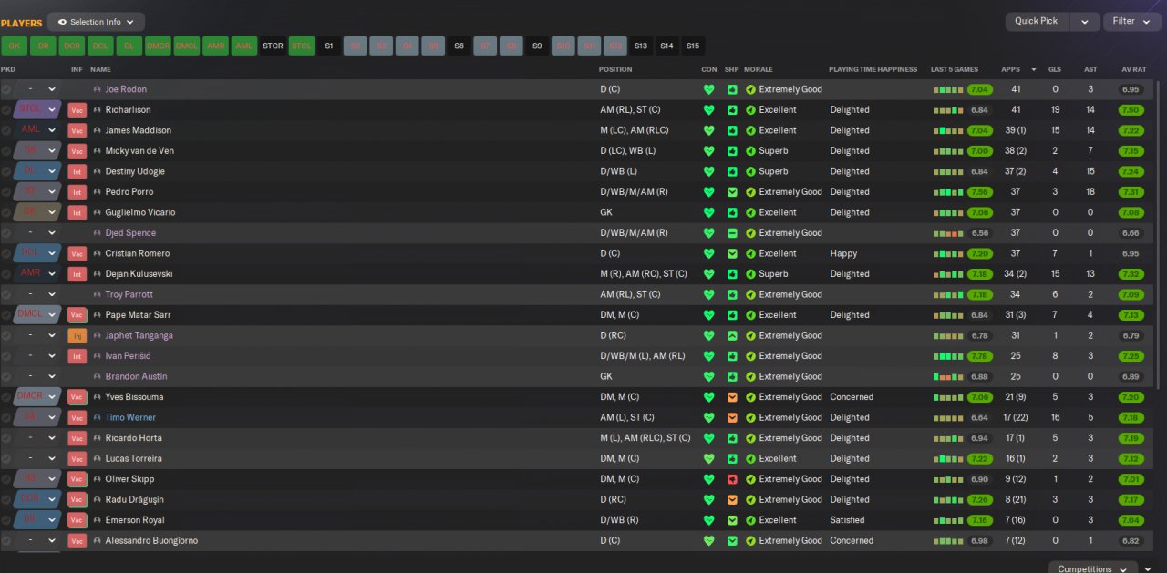Open Pape Matar Sarr's DMCL position dropdown
The width and height of the screenshot is (1167, 573).
point(37,315)
